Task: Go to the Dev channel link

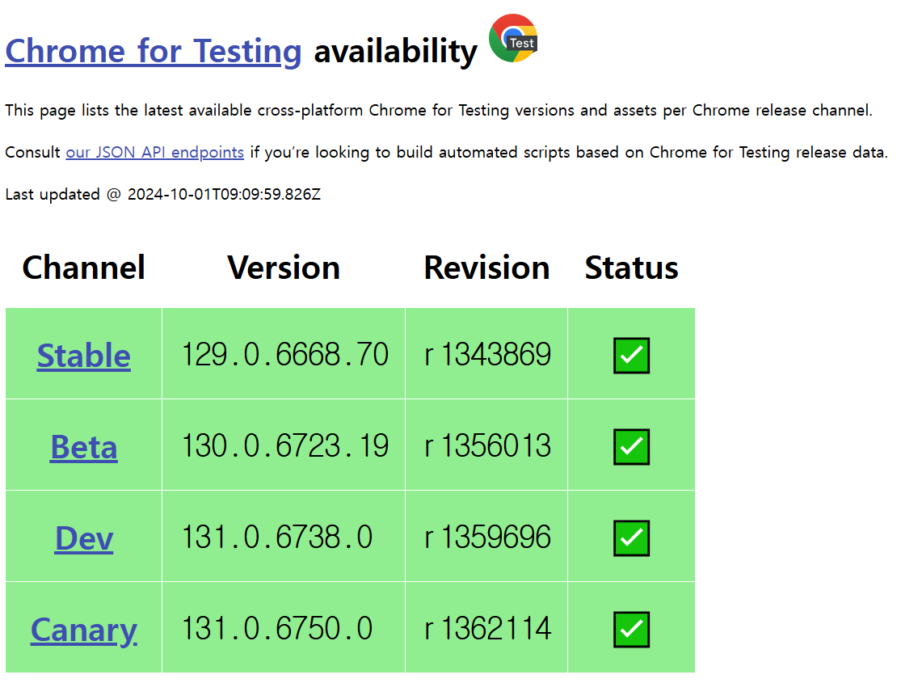Action: [84, 538]
